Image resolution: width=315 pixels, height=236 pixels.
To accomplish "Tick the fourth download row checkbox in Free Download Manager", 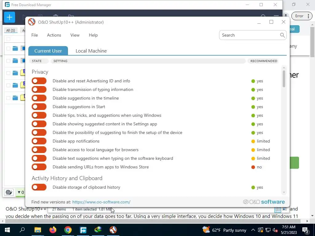I will (8, 85).
